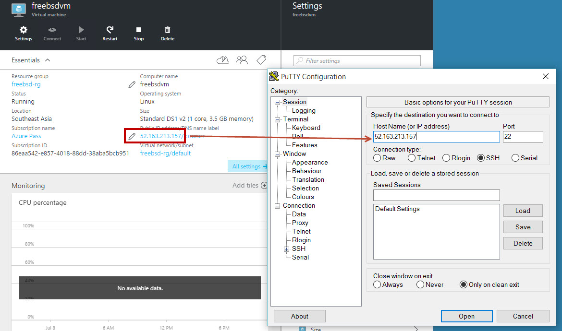Select the Data category under Connection
The width and height of the screenshot is (562, 331).
click(299, 214)
